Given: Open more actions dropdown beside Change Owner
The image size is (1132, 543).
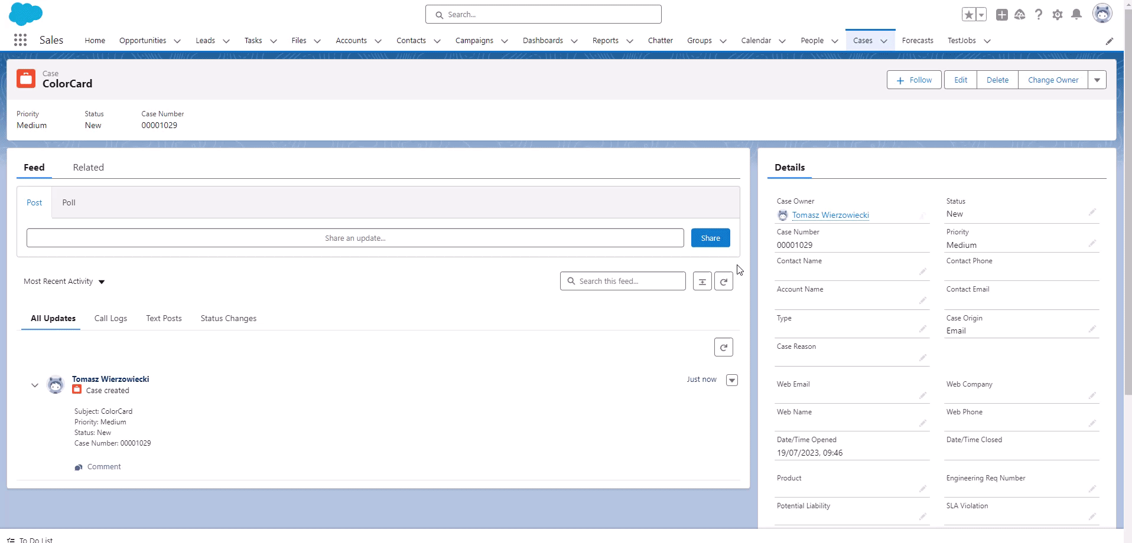Looking at the screenshot, I should pyautogui.click(x=1097, y=80).
